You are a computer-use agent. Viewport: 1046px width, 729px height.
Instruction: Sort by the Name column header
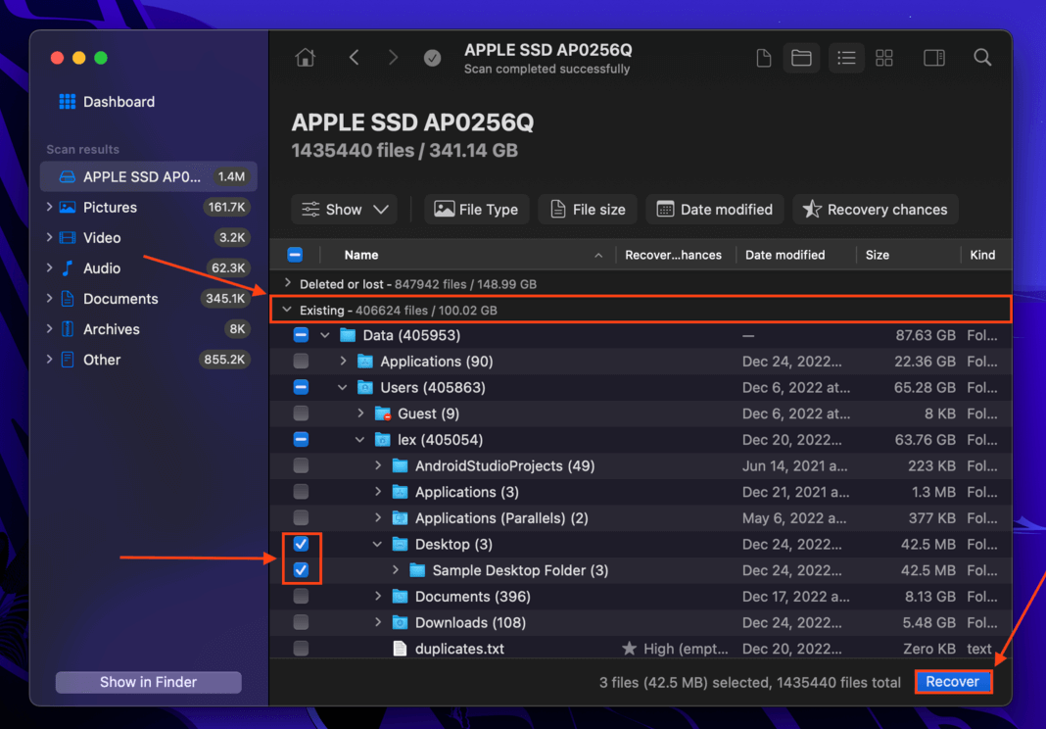(360, 255)
